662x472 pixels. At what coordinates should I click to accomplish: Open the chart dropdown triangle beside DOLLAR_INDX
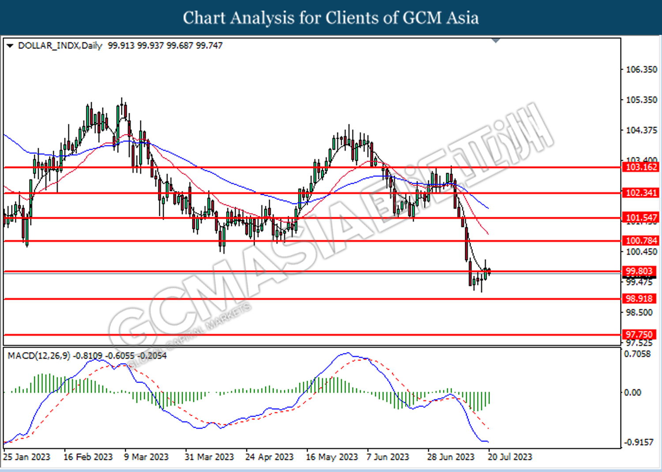[10, 46]
